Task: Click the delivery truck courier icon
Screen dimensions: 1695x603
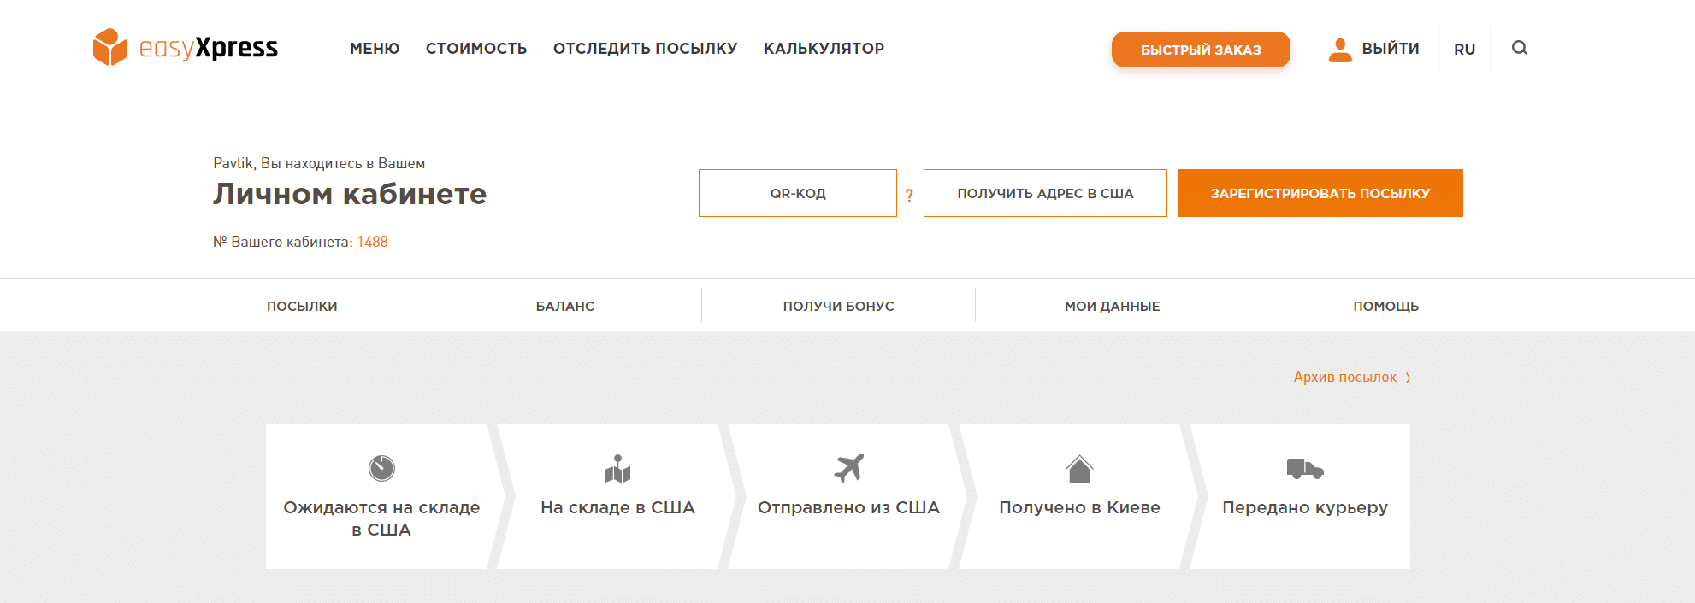Action: (1305, 468)
